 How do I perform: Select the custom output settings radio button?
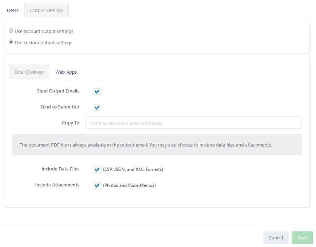[x=11, y=42]
